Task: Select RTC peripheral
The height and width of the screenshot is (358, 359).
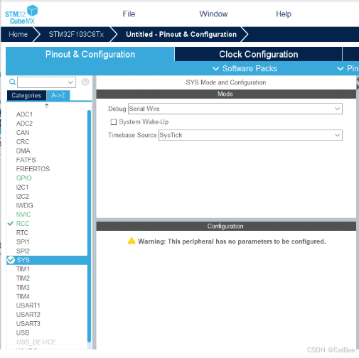Action: (22, 233)
